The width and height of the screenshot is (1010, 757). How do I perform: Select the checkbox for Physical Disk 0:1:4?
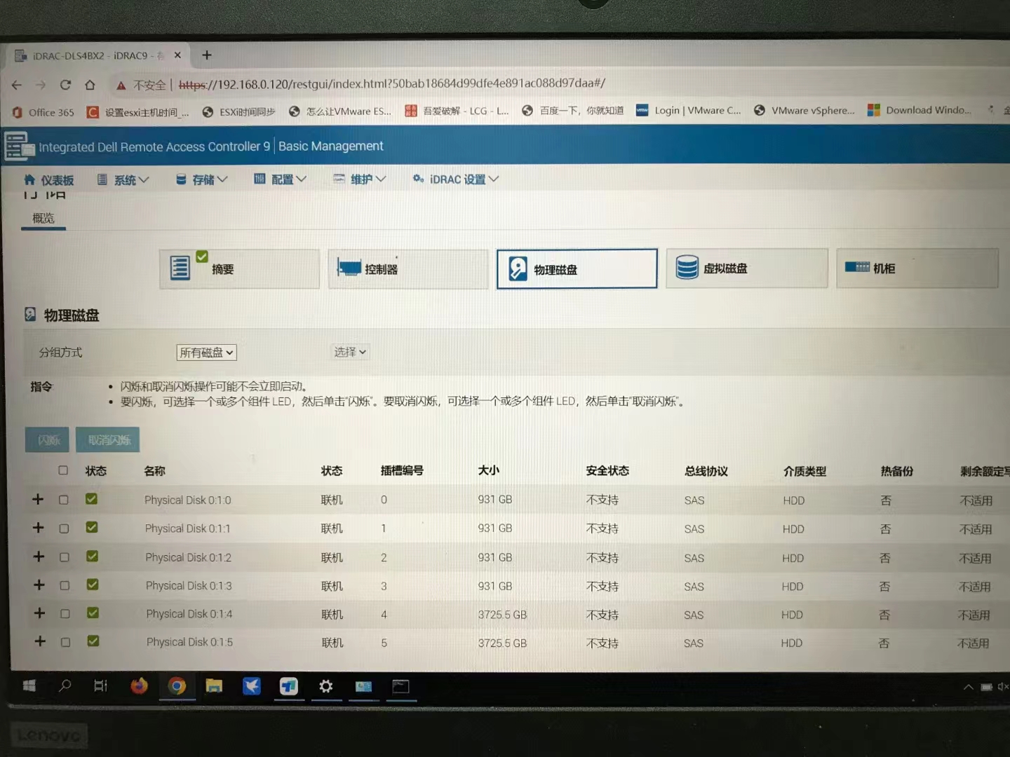[65, 614]
